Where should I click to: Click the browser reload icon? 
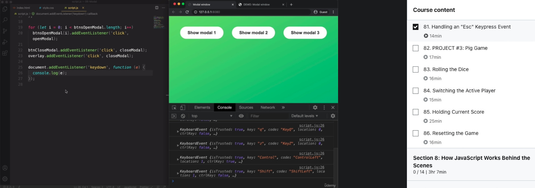(187, 12)
